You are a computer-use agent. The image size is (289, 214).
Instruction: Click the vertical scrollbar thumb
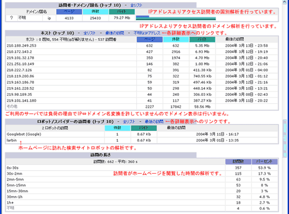(x=285, y=138)
